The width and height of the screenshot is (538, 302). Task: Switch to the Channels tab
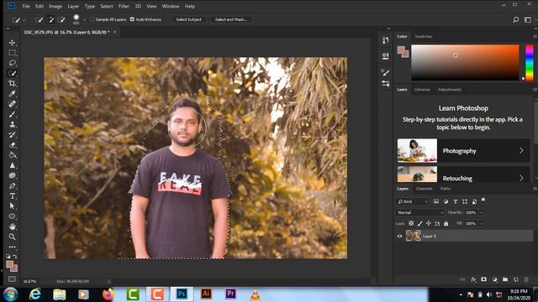point(424,189)
